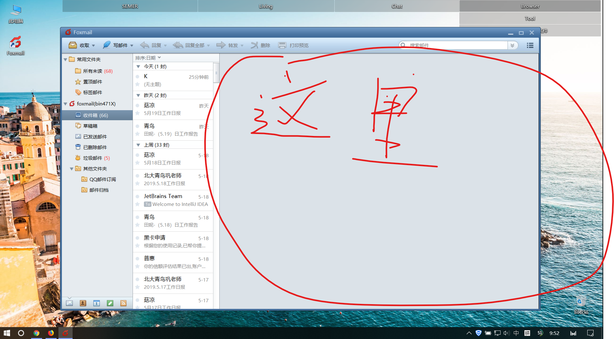Toggle star on K's email
The height and width of the screenshot is (339, 614).
(137, 84)
